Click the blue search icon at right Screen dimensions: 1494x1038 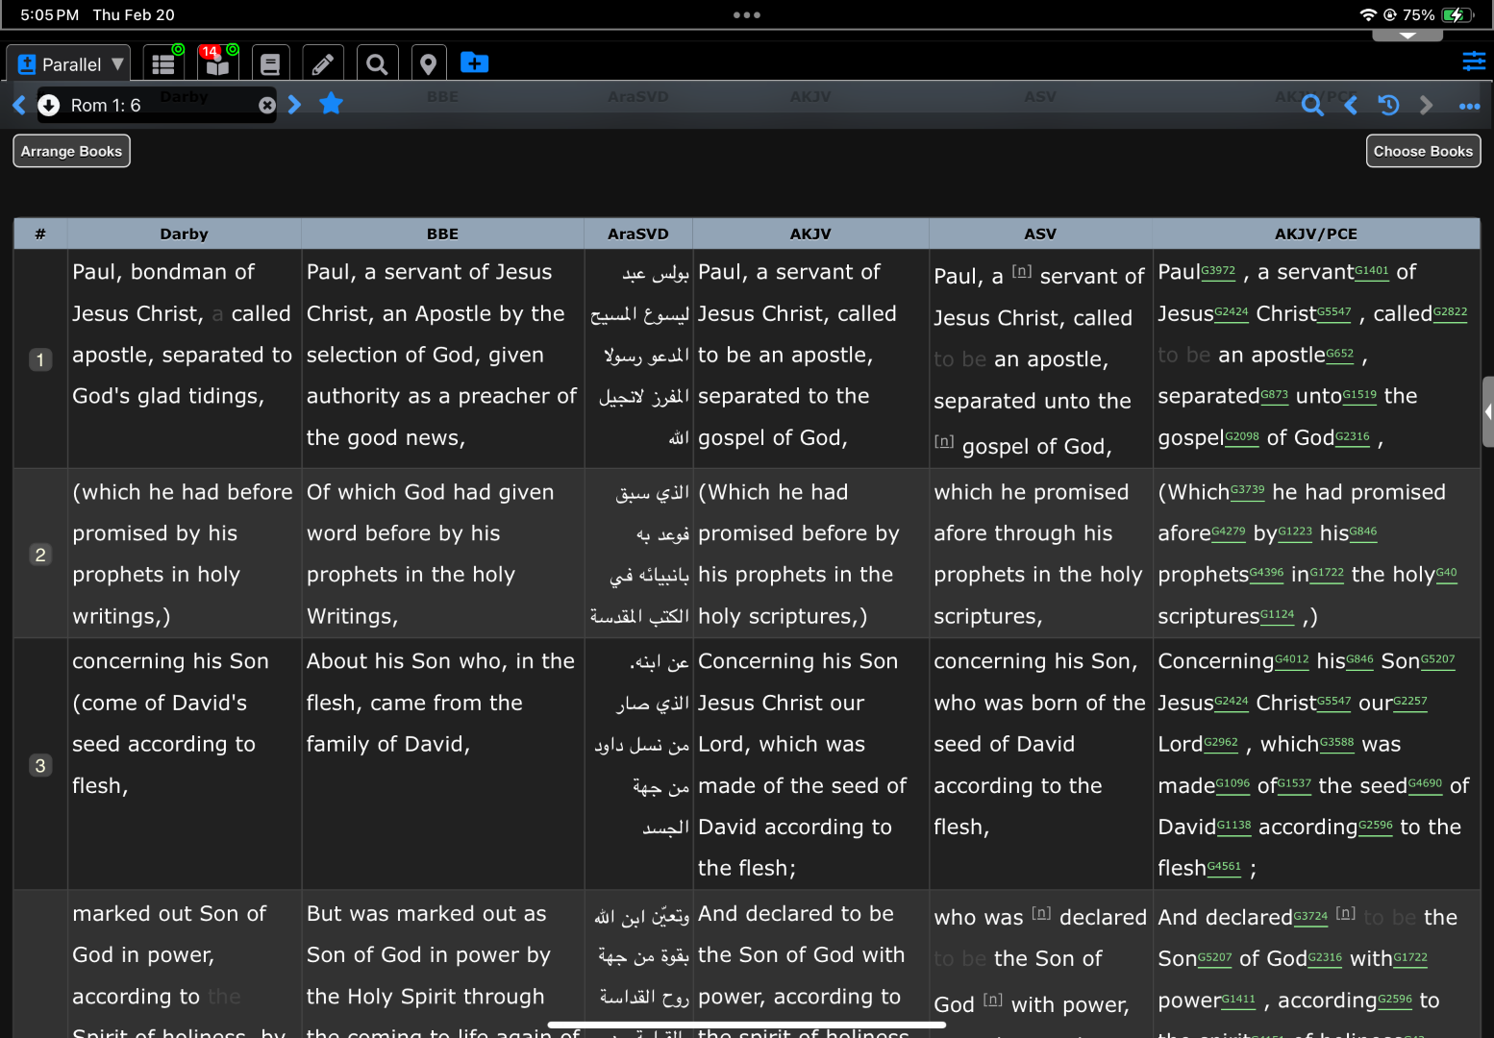click(x=1311, y=106)
